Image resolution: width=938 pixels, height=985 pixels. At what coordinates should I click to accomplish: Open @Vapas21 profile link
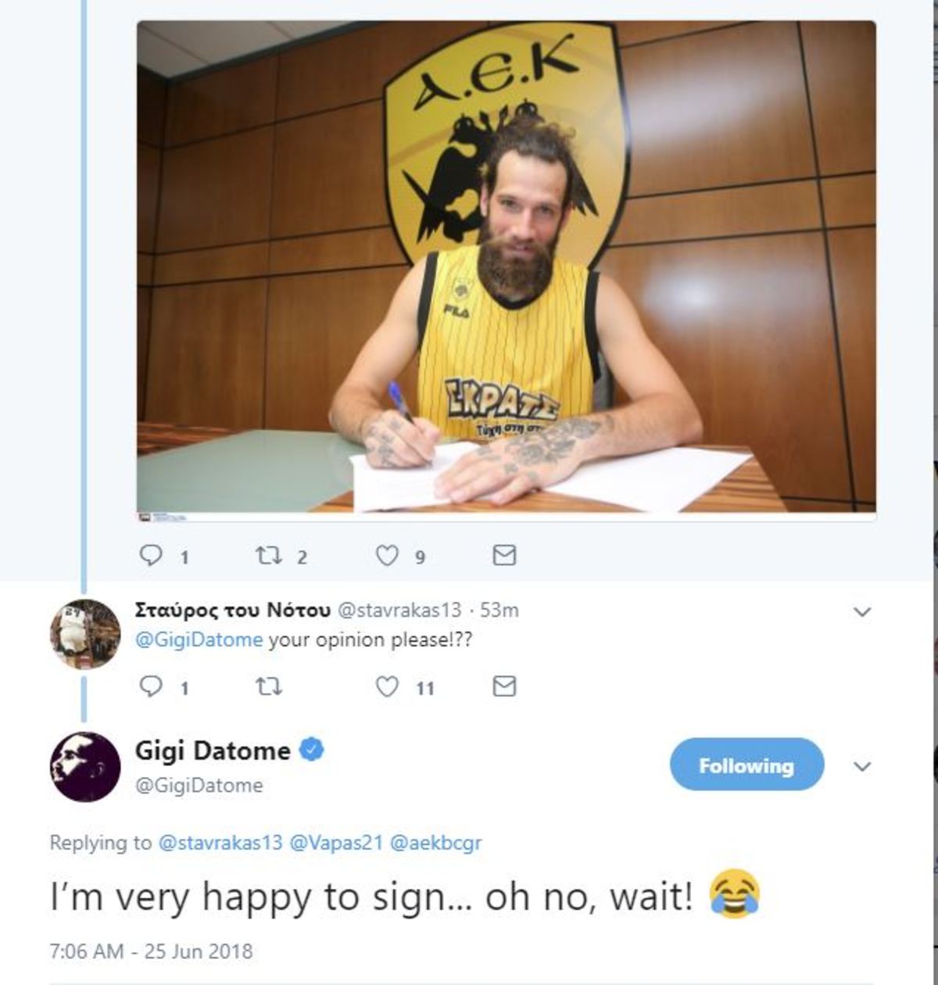(x=336, y=843)
